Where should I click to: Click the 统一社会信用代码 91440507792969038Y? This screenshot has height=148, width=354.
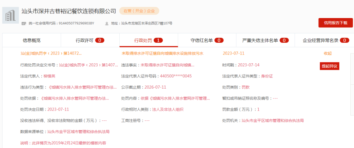(x=76, y=23)
